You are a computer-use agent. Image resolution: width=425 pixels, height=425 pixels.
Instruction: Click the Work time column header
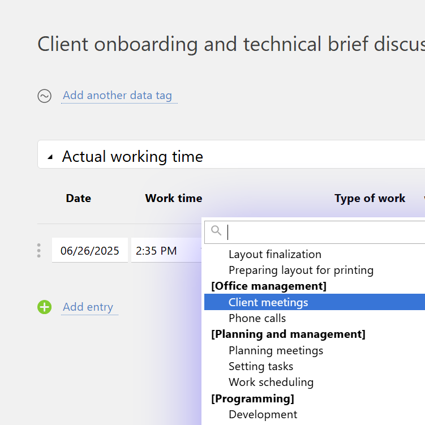173,198
